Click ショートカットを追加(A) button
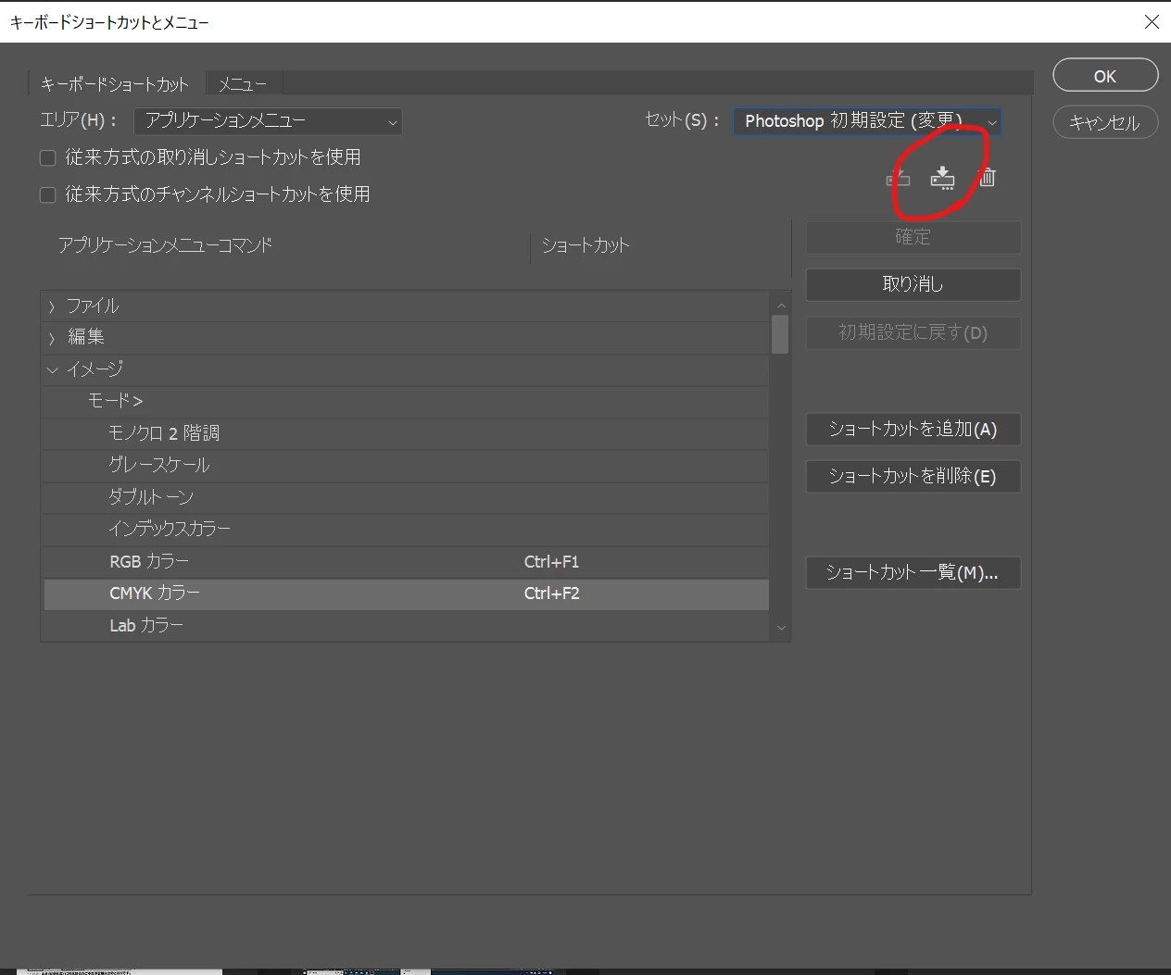 [913, 429]
